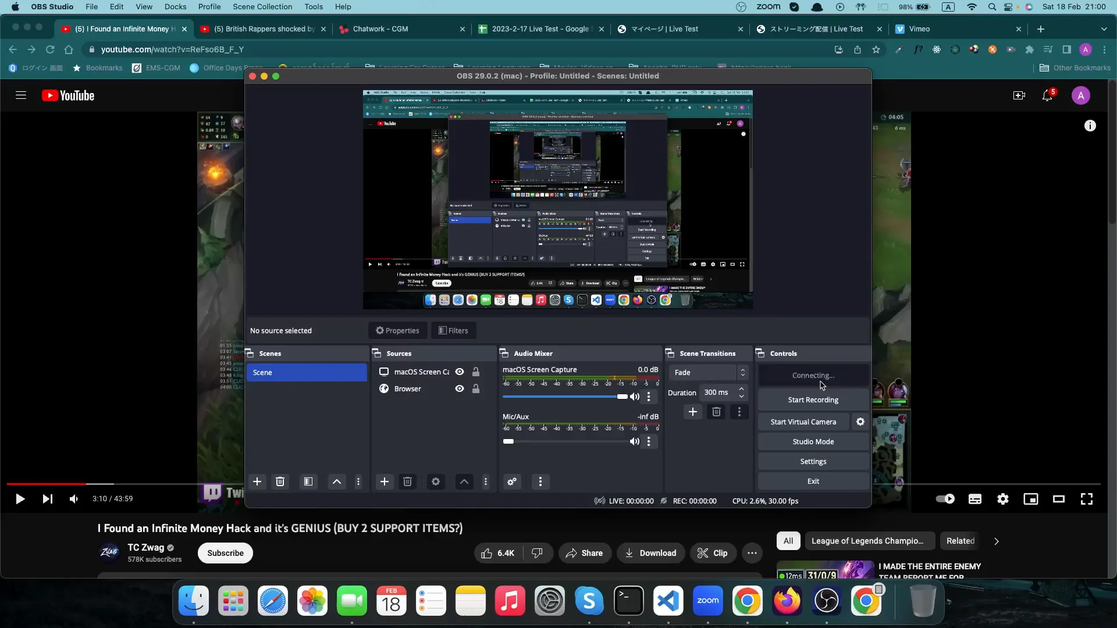Image resolution: width=1117 pixels, height=628 pixels.
Task: Open YouTube create video icon
Action: pos(1019,96)
